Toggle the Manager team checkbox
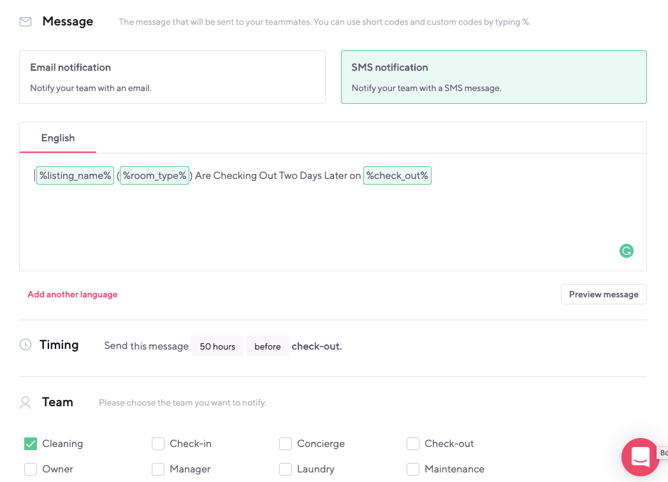This screenshot has width=668, height=482. [158, 469]
